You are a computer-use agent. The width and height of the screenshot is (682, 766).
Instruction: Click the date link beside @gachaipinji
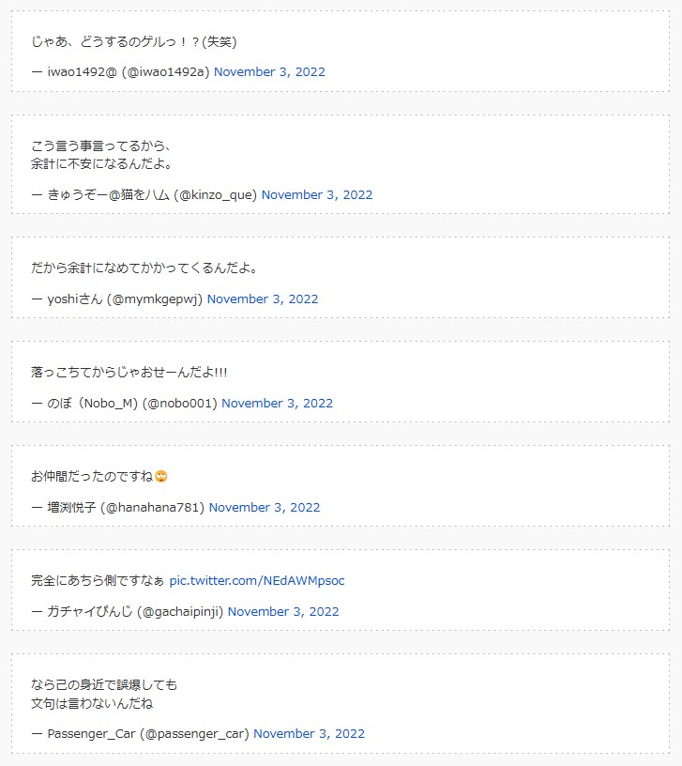[x=283, y=612]
